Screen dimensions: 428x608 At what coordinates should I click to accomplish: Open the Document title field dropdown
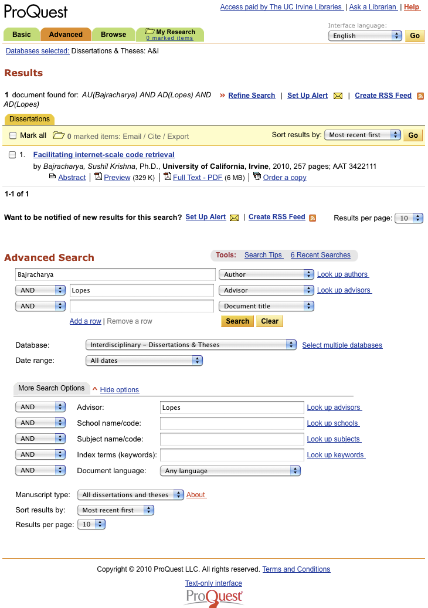click(266, 306)
